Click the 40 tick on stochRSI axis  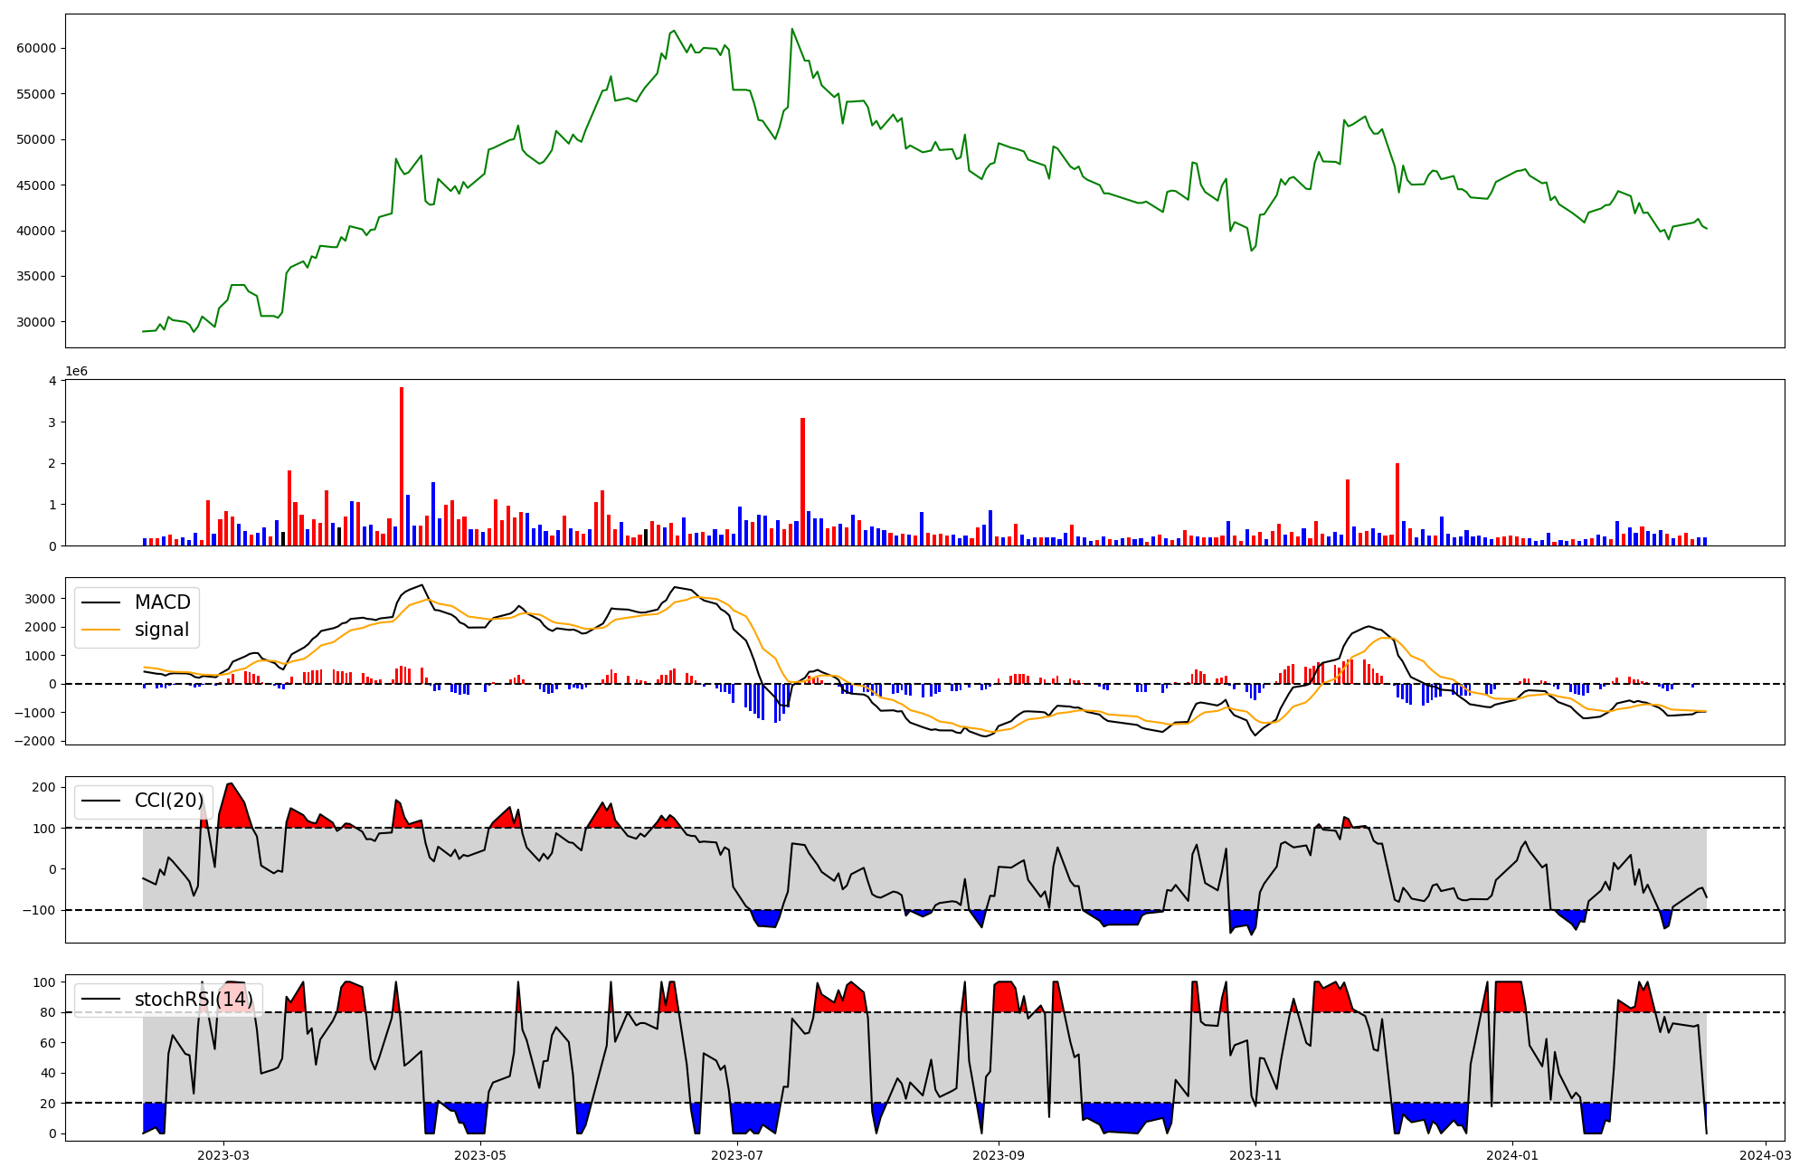(48, 1074)
